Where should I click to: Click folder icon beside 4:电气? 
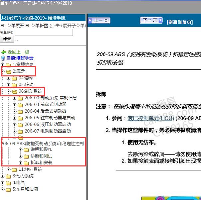click(8, 183)
